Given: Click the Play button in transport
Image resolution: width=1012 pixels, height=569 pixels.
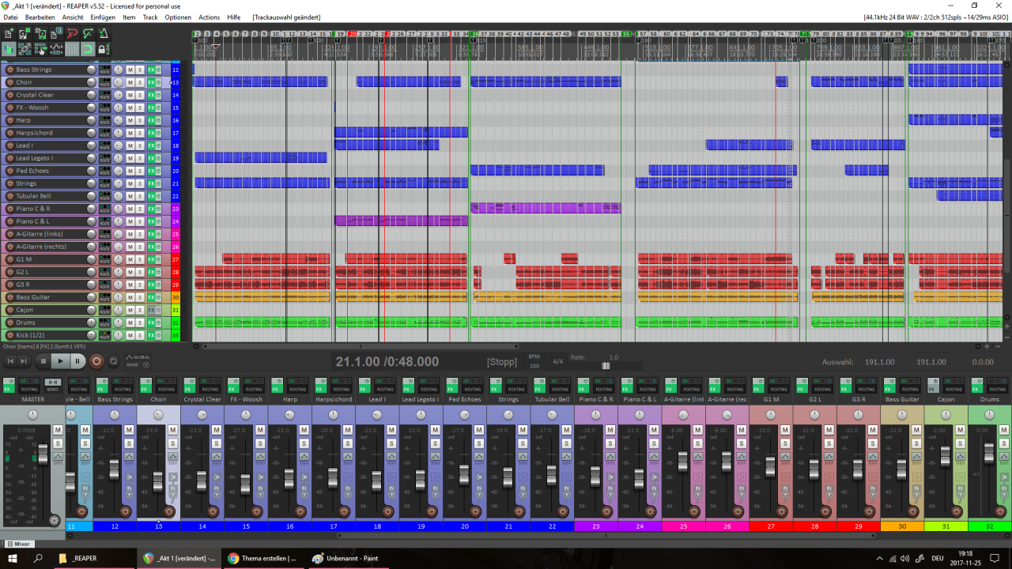Looking at the screenshot, I should tap(61, 361).
